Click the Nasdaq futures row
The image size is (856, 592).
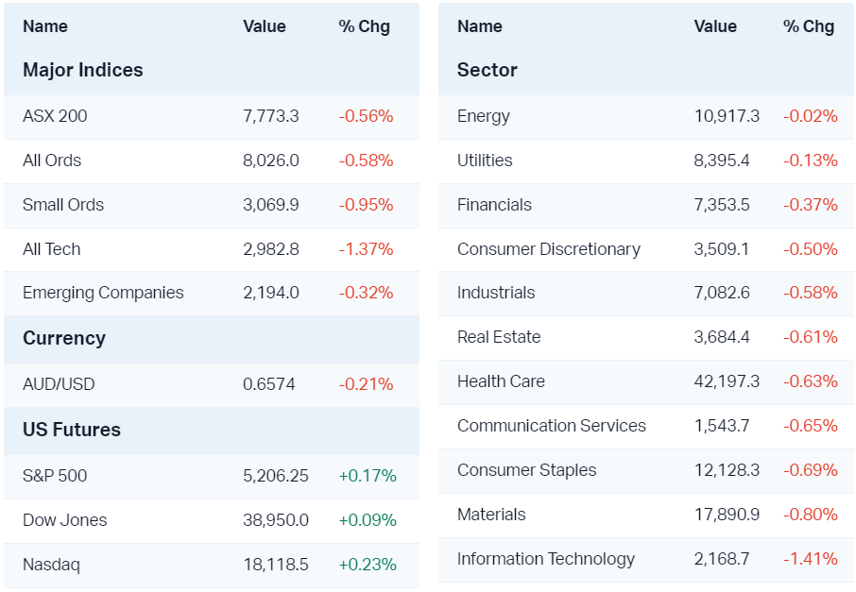[x=51, y=565]
